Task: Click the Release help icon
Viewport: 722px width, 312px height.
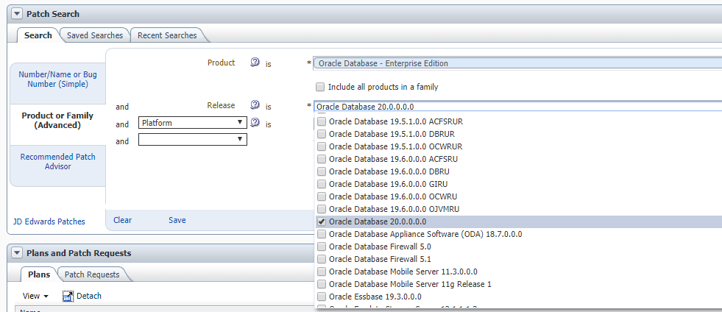Action: point(255,105)
